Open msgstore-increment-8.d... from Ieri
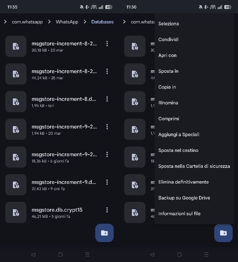This screenshot has height=262, width=238. pyautogui.click(x=64, y=99)
